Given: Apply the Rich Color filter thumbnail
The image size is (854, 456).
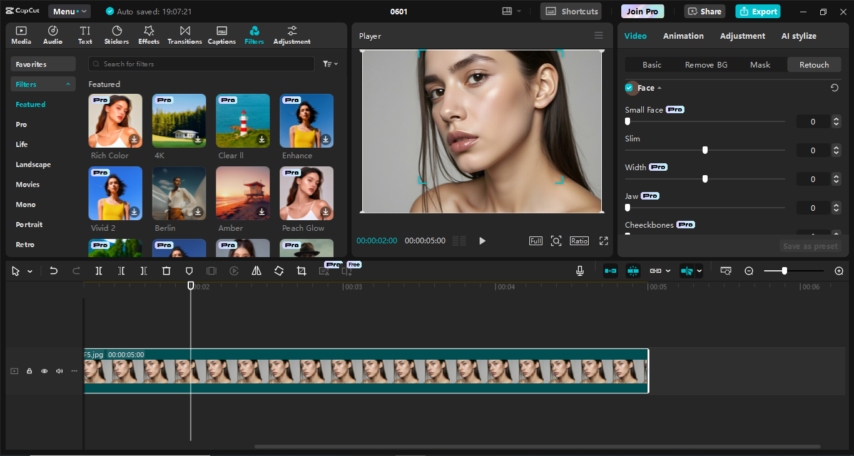Looking at the screenshot, I should tap(115, 120).
